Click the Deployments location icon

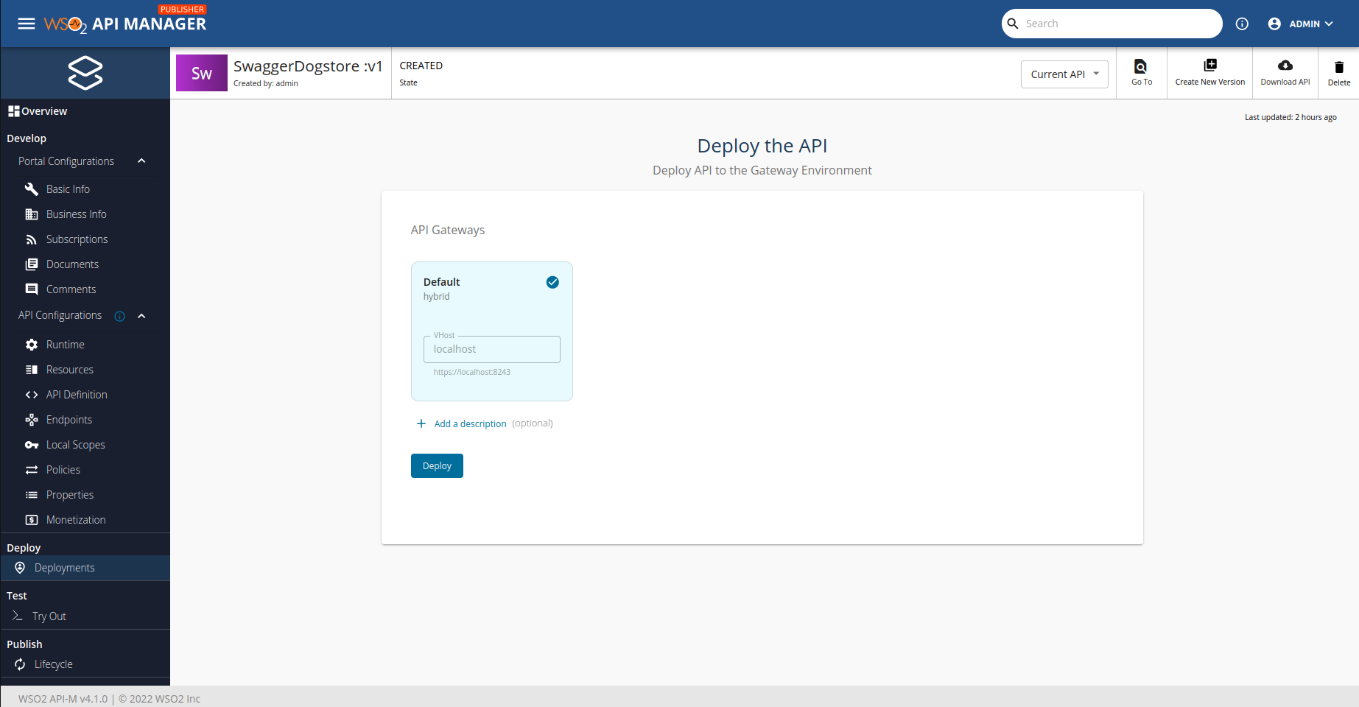(20, 568)
